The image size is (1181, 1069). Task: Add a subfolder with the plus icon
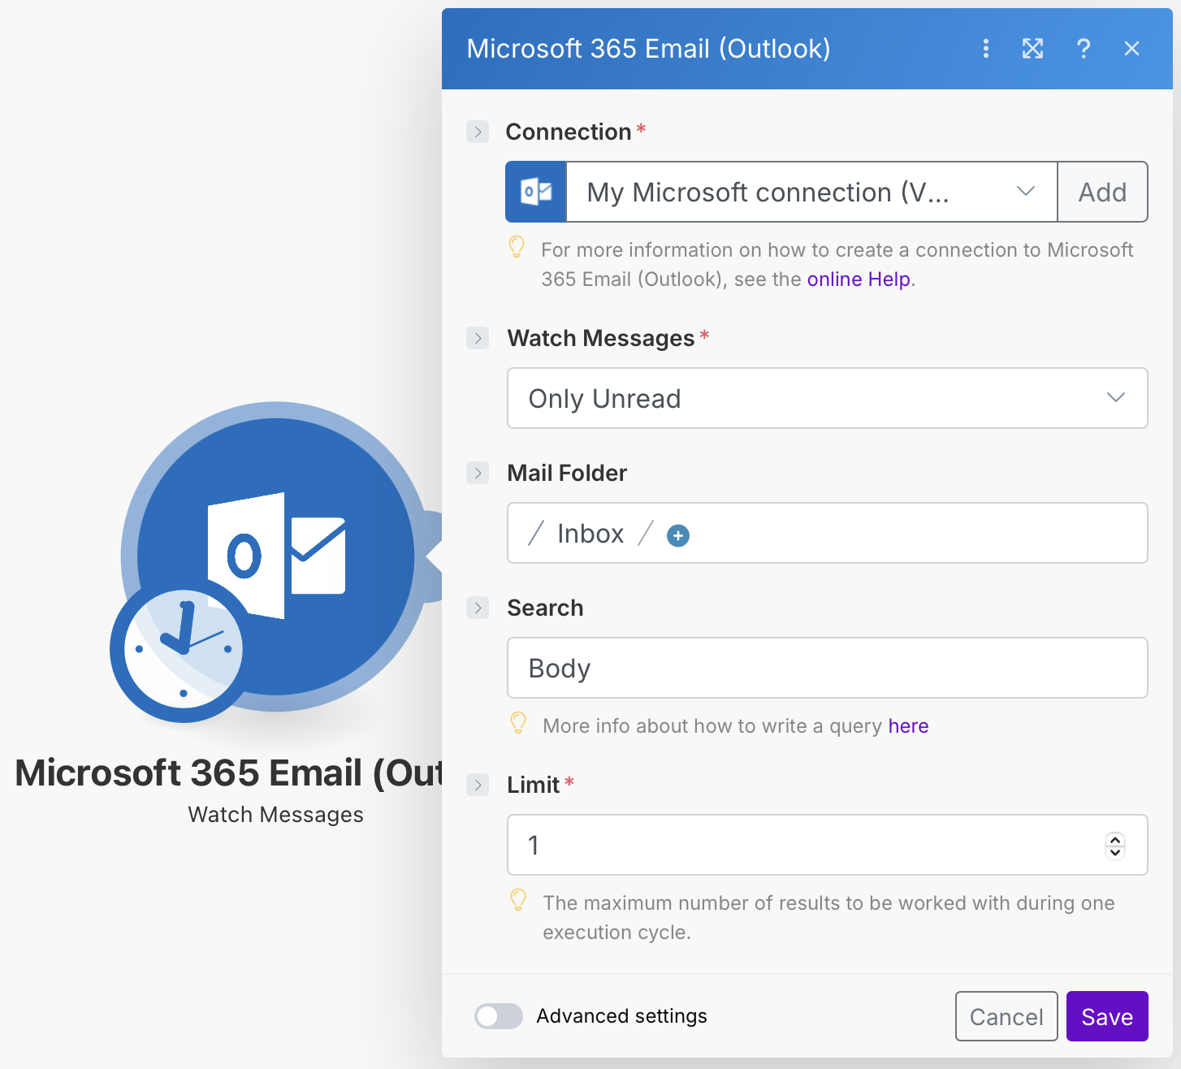click(x=678, y=535)
